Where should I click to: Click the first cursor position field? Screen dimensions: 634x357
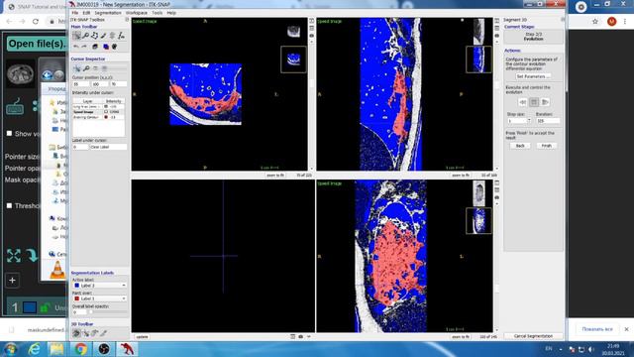point(81,83)
